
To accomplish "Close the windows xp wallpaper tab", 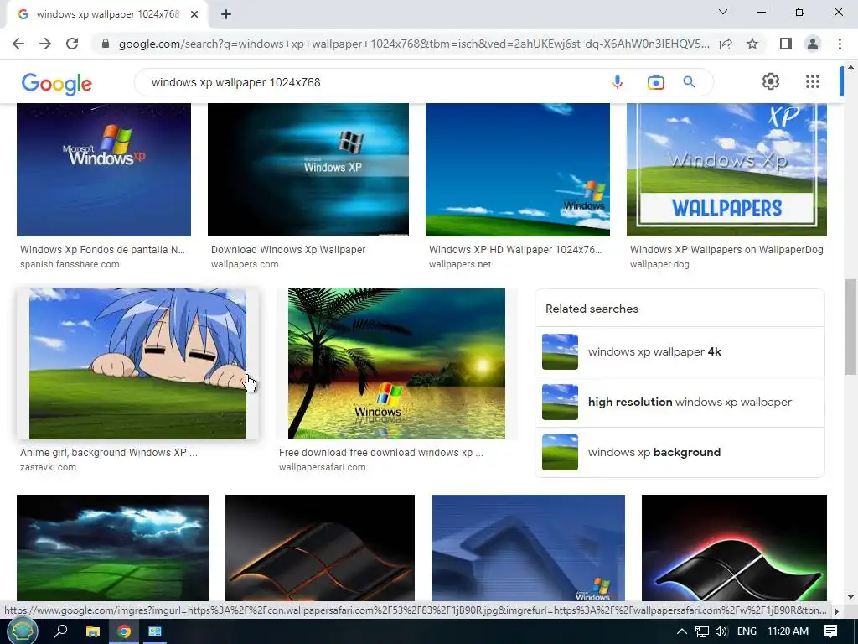I will [194, 14].
